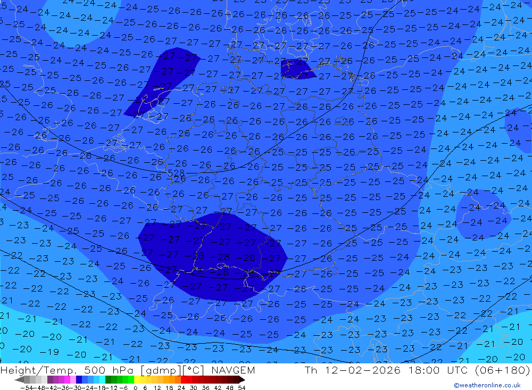Click the legend scale label 48

229,388
